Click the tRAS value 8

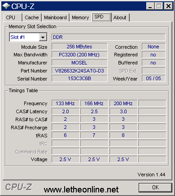pyautogui.click(x=123, y=135)
